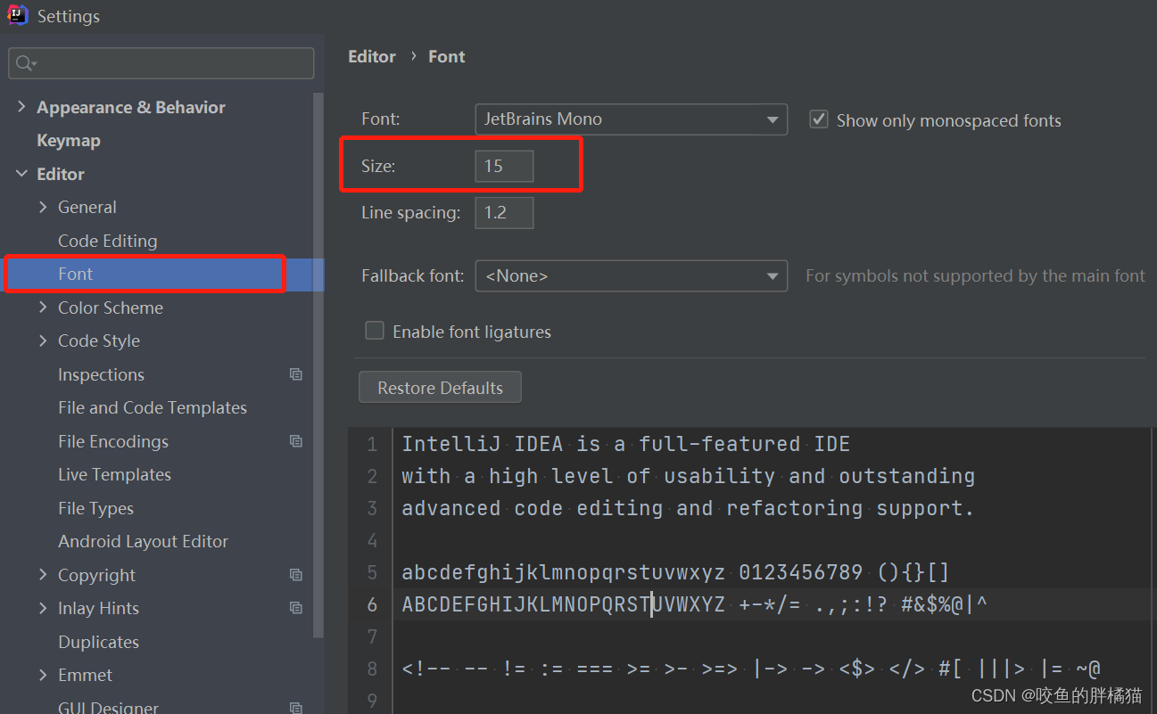
Task: Open the Fallback font dropdown
Action: click(631, 276)
